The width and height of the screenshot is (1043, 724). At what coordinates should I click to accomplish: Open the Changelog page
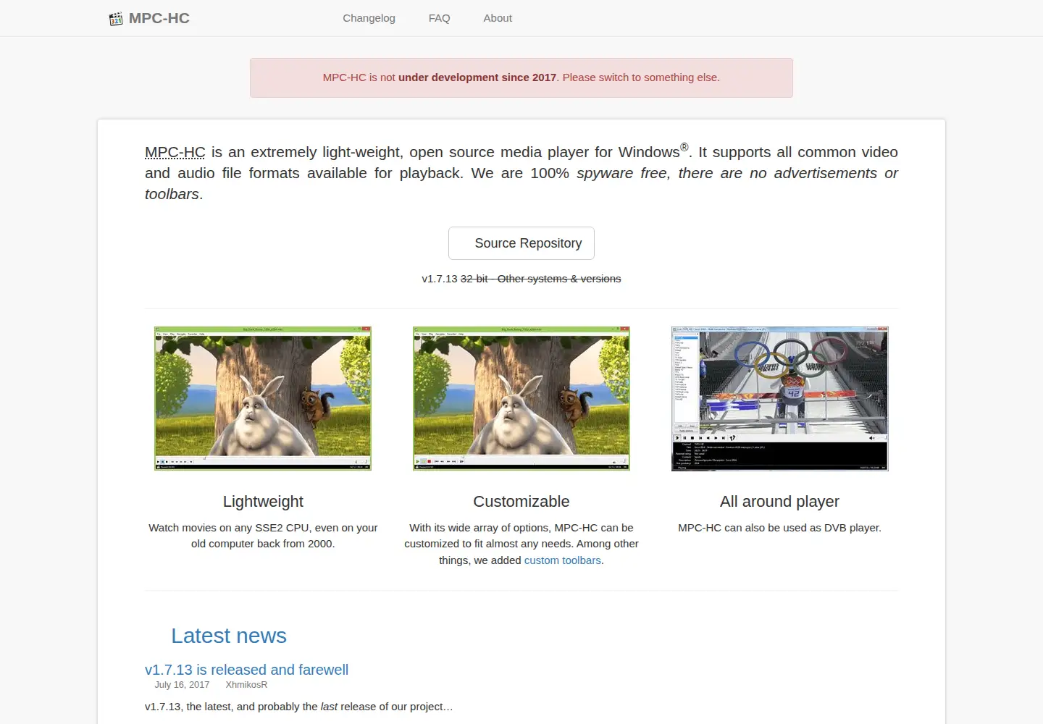pyautogui.click(x=369, y=18)
